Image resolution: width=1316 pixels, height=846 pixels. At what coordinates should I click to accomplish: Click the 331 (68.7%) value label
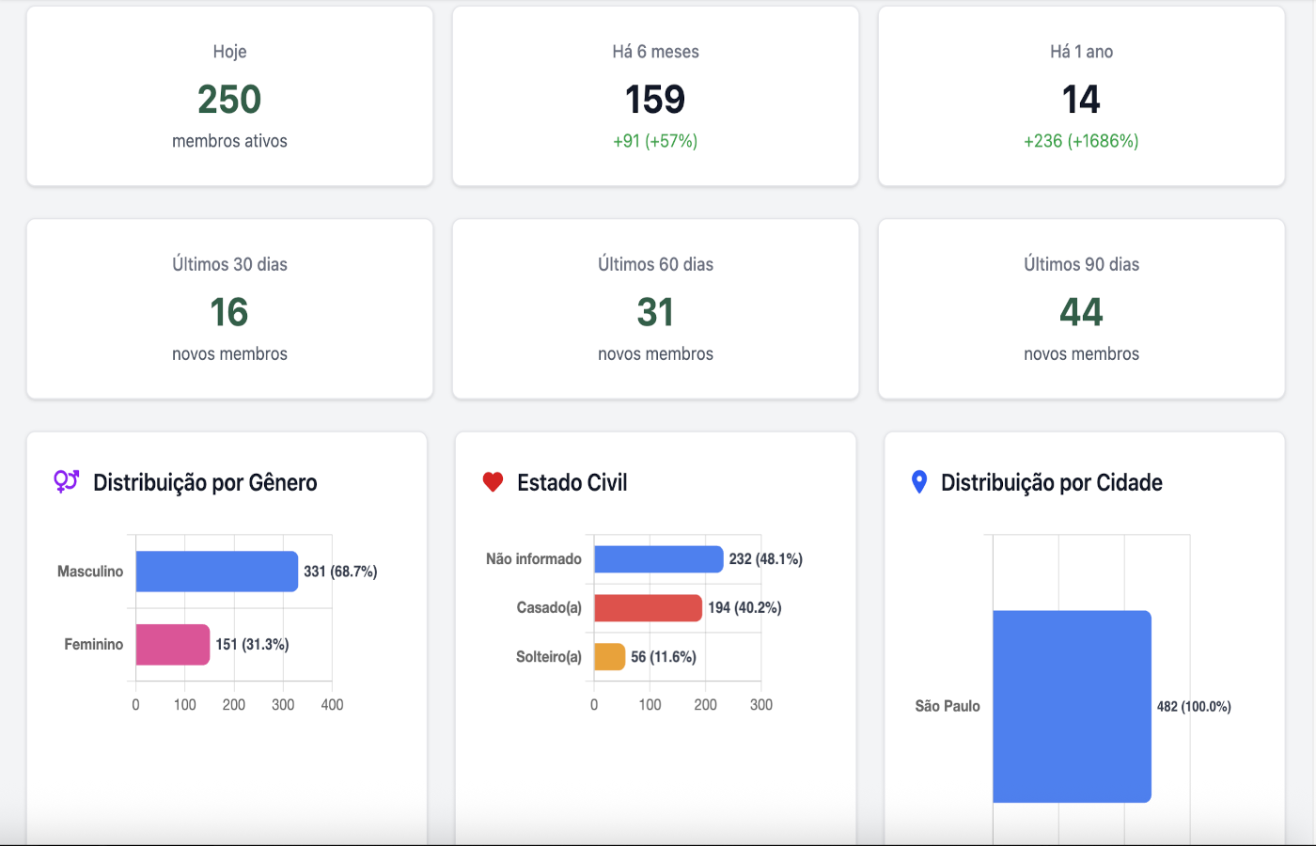339,571
